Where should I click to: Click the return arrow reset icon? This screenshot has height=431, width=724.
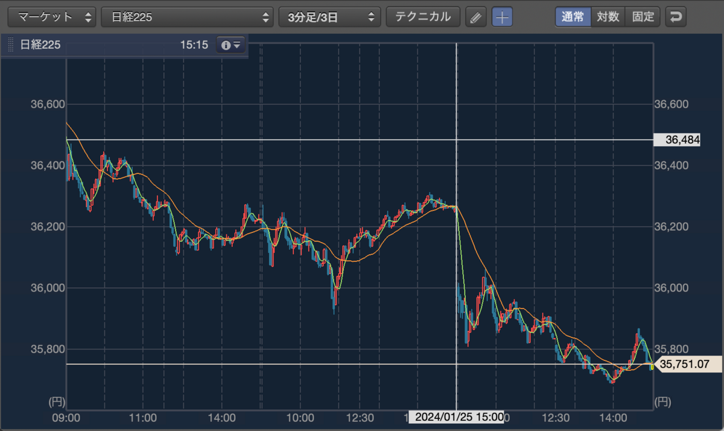tap(676, 17)
